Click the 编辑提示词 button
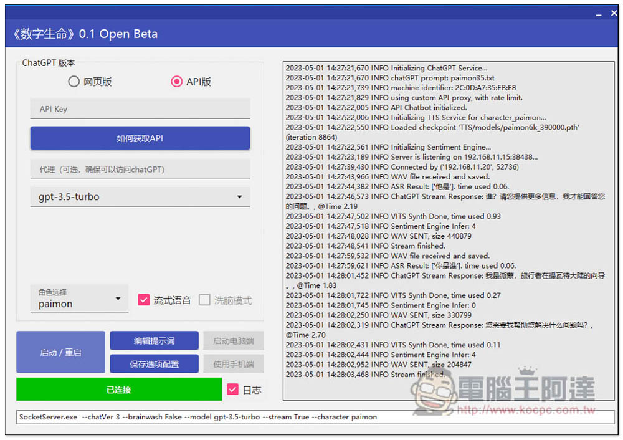Screen dimensions: 623x440 (154, 341)
